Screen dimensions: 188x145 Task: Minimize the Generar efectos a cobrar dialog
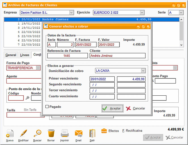click(138, 26)
